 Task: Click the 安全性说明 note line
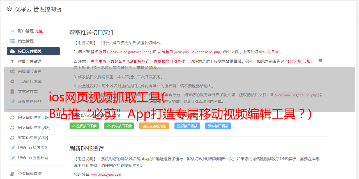[x=144, y=86]
